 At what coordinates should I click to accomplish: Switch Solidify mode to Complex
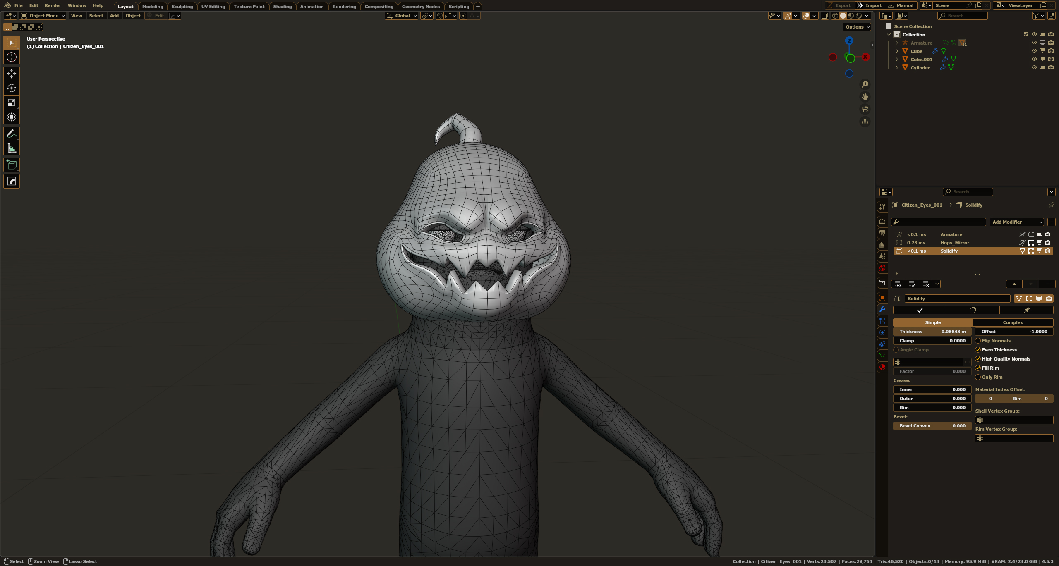point(1013,322)
